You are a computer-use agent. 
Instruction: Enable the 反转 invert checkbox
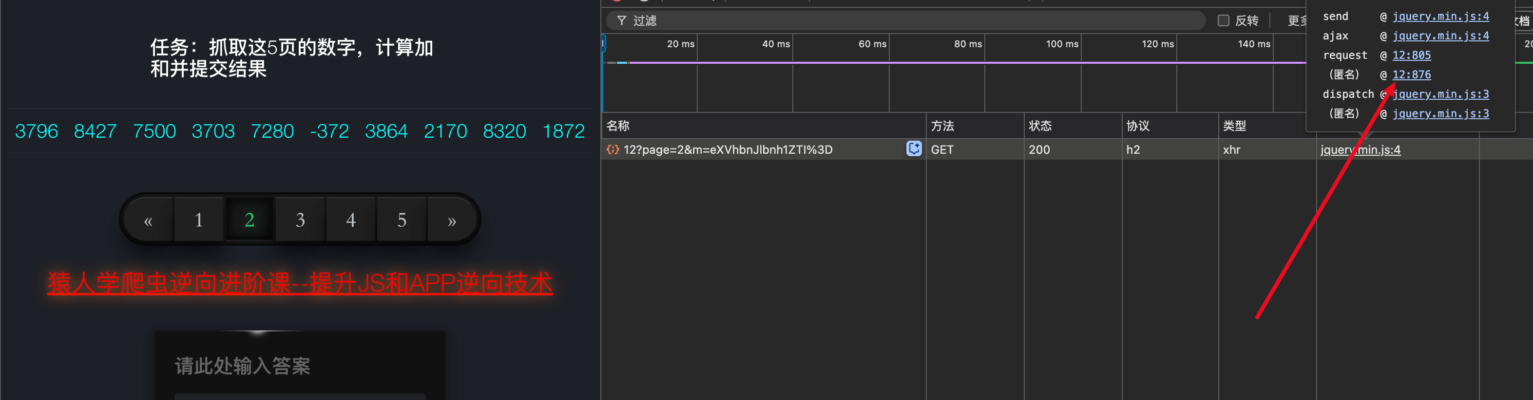point(1224,21)
